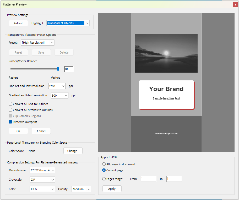Click the From page number field
Viewport: 239px width, 200px height.
tap(149, 179)
